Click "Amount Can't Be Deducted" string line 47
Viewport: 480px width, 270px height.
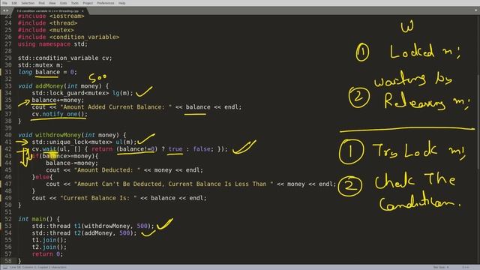[173, 184]
